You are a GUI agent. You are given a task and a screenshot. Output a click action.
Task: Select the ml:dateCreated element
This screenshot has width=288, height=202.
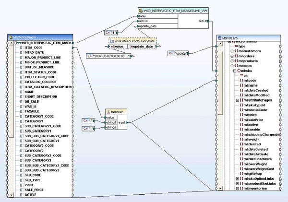click(x=256, y=90)
